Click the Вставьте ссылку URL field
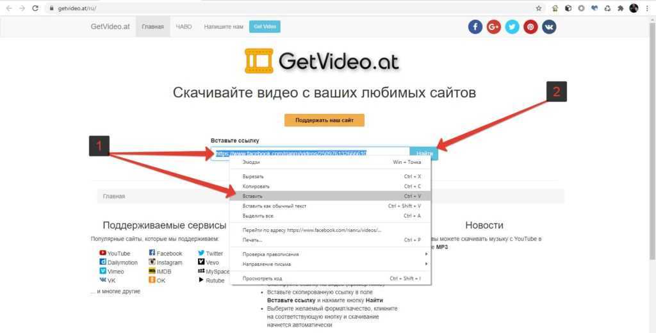Image resolution: width=656 pixels, height=333 pixels. tap(310, 154)
